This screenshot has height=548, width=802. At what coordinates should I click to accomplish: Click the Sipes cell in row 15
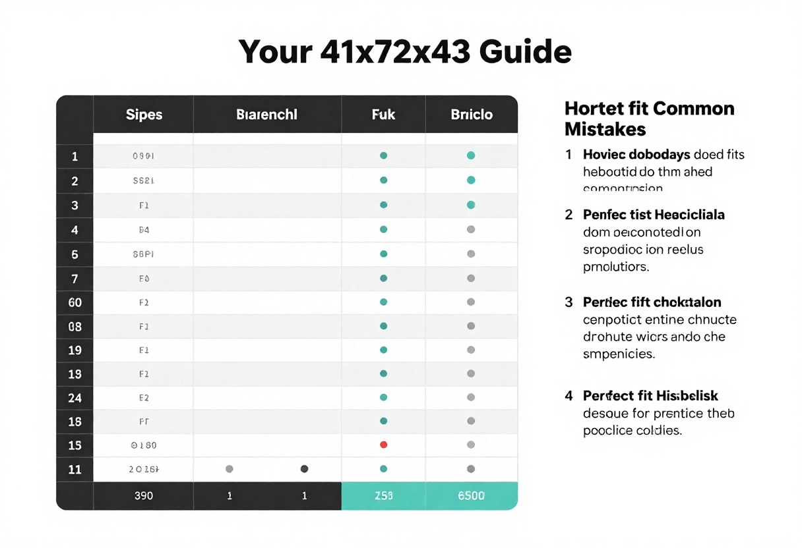tap(144, 445)
